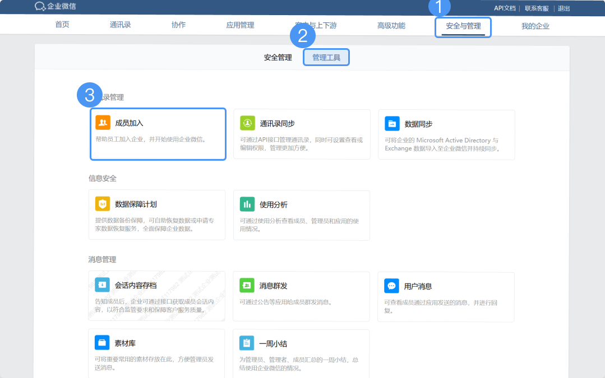
Task: Click the 一周小结 clipboard icon
Action: [x=247, y=343]
